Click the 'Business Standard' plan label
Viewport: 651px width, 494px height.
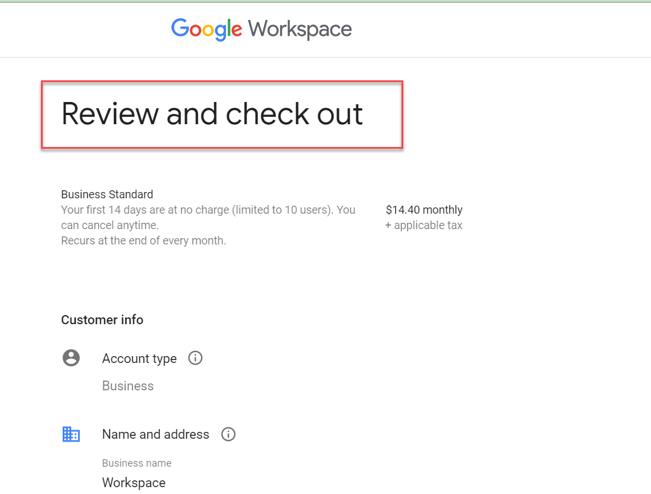coord(107,194)
